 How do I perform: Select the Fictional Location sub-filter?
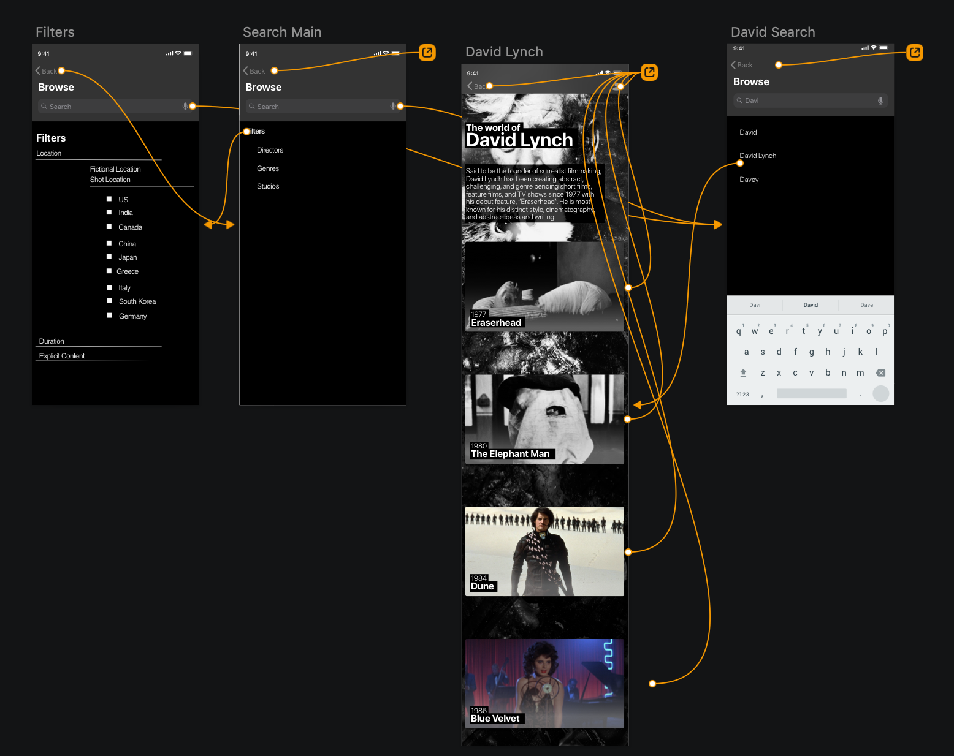pos(115,169)
